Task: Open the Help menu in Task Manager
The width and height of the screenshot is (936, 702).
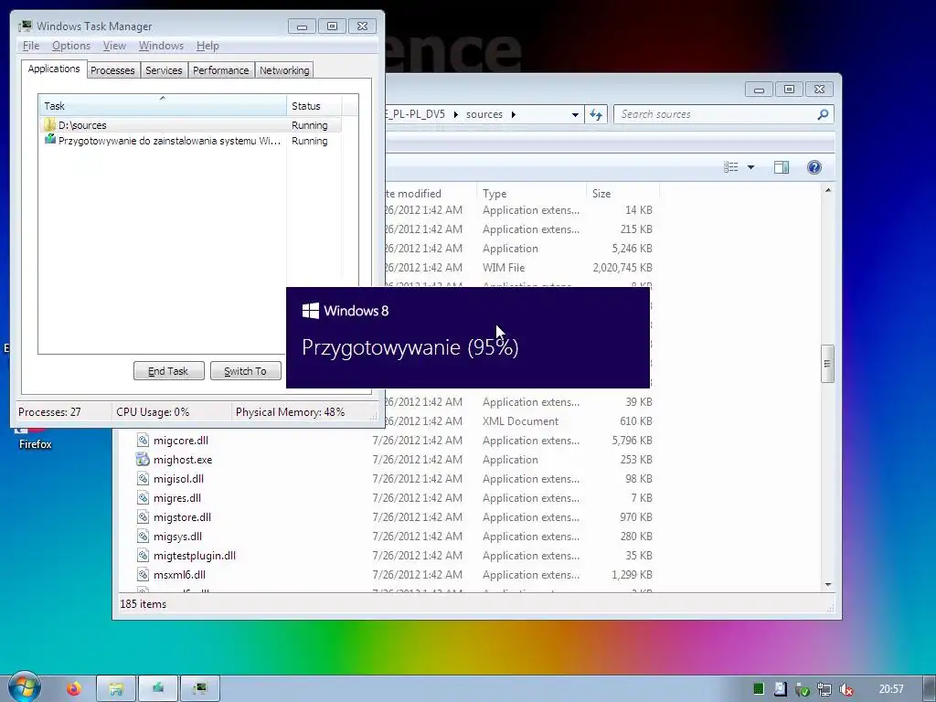Action: (x=207, y=46)
